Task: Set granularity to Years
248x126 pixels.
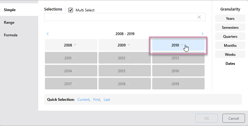Action: click(230, 19)
